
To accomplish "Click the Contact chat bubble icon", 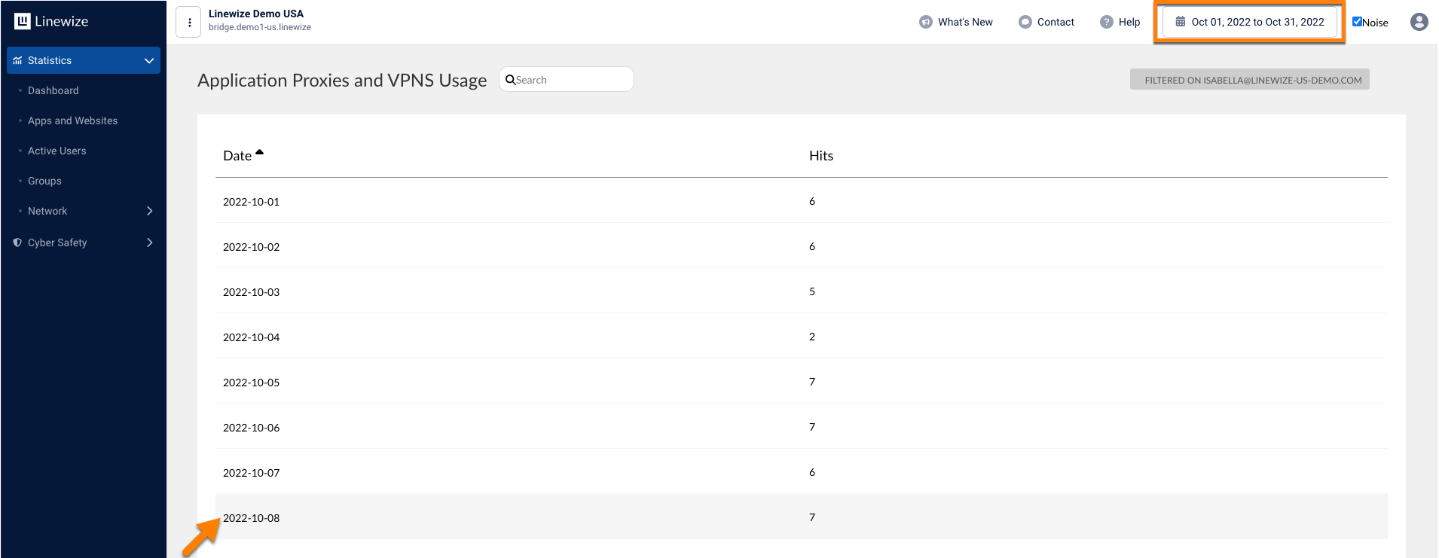I will point(1025,22).
